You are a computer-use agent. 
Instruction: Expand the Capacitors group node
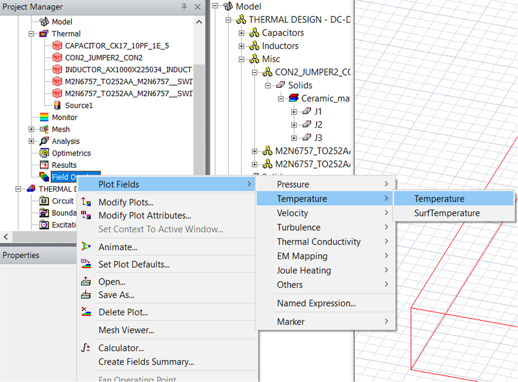241,33
